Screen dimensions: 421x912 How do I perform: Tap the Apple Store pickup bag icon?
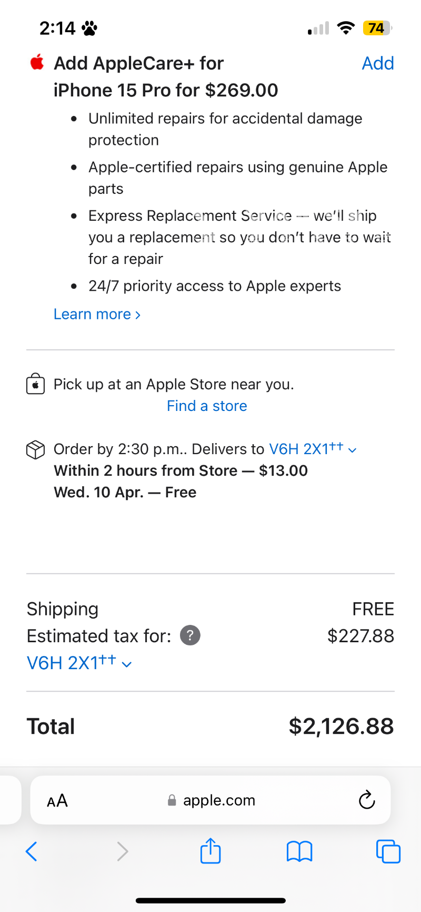[35, 384]
